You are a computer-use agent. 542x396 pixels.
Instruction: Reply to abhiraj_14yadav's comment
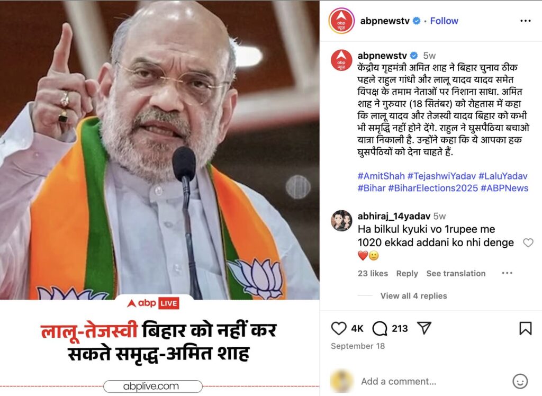407,274
